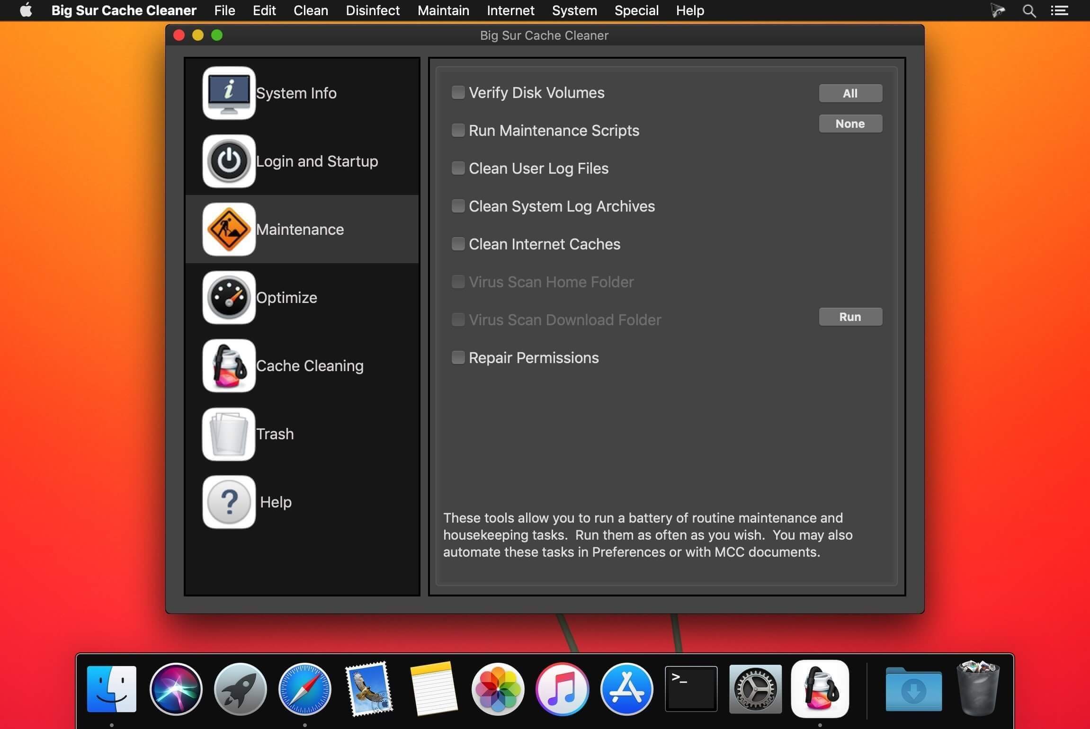The image size is (1090, 729).
Task: Select the Trash sidebar icon
Action: (x=229, y=434)
